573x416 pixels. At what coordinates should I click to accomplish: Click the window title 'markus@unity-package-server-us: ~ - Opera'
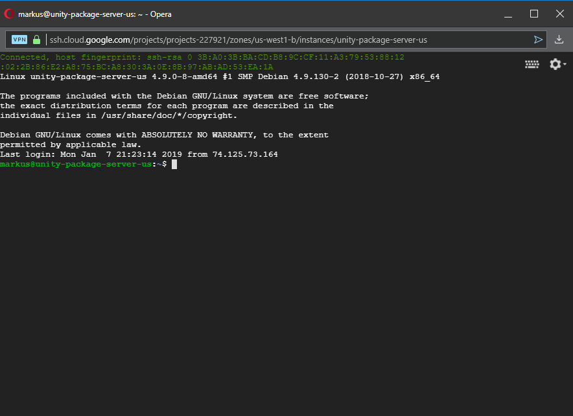pyautogui.click(x=95, y=14)
